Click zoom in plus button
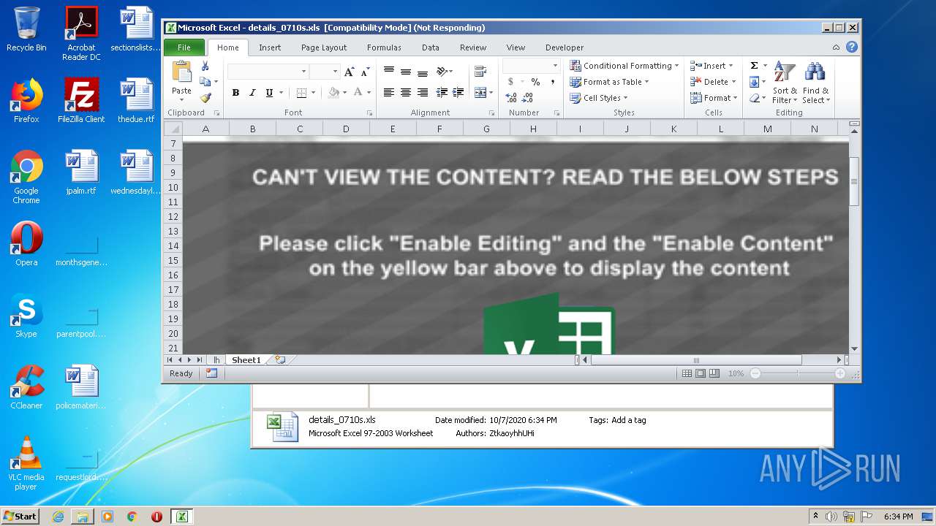Image resolution: width=936 pixels, height=526 pixels. 840,373
